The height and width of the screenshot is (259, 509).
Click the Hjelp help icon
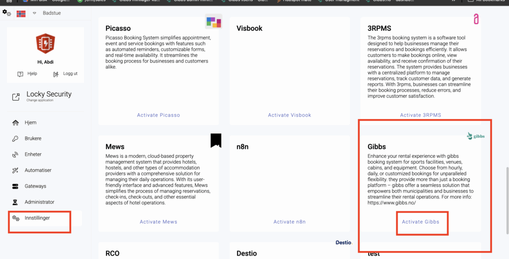pyautogui.click(x=20, y=74)
